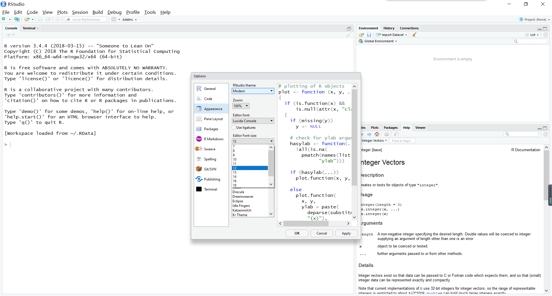552x296 pixels.
Task: Minimize the Environment pane
Action: pyautogui.click(x=539, y=29)
